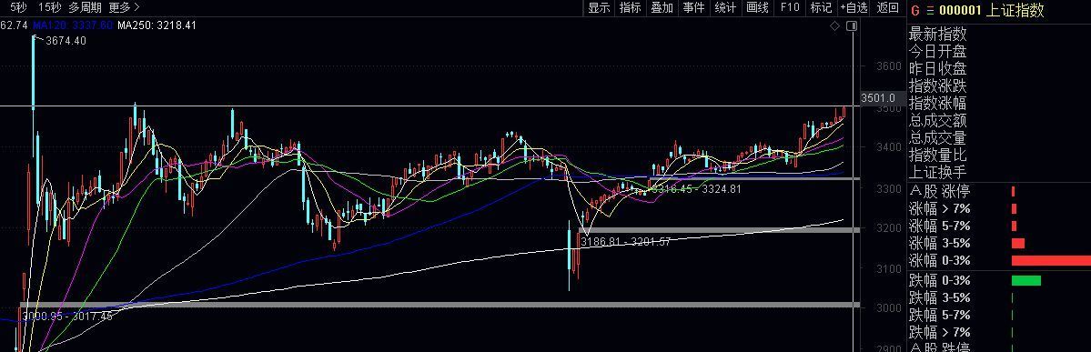Open the 多周期 view
This screenshot has width=1091, height=352.
(85, 7)
